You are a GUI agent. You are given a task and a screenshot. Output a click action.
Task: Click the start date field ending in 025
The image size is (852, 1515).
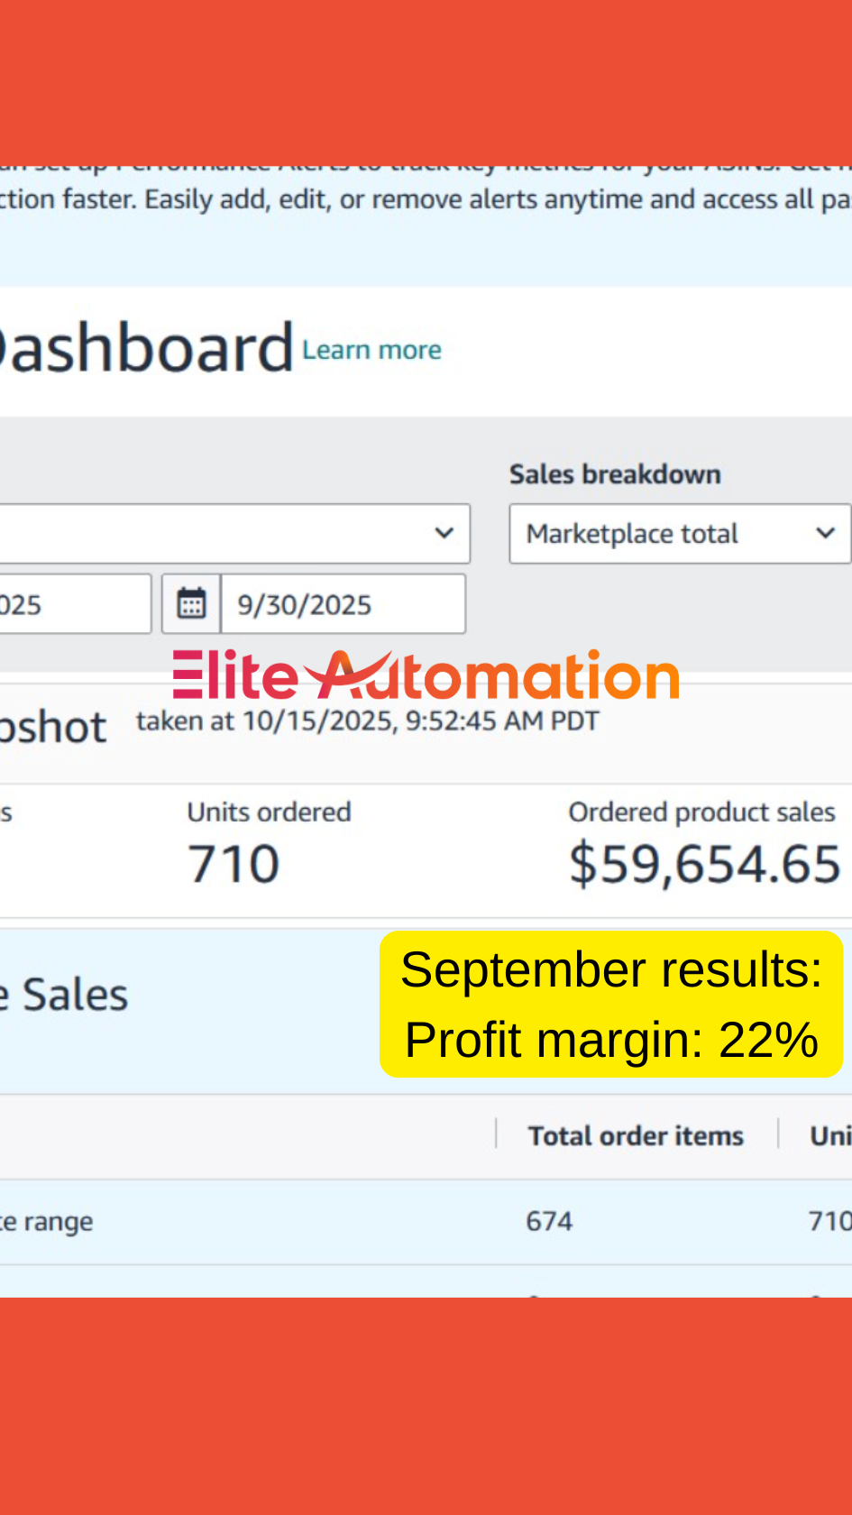72,603
